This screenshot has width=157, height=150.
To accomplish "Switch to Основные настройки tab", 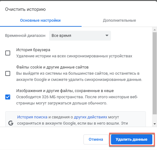I will [40, 20].
